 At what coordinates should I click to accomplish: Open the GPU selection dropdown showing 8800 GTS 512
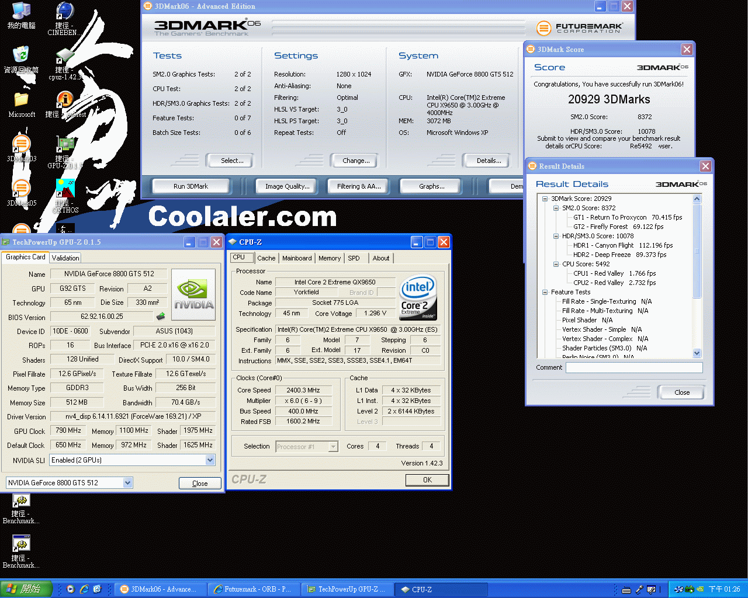tap(127, 483)
